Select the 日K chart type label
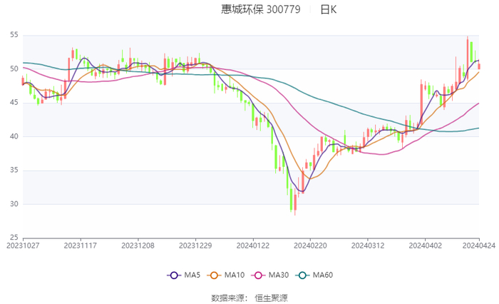The image size is (499, 304). point(328,10)
